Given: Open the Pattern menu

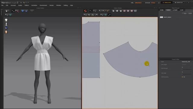Looking at the screenshot, I should click(x=27, y=5).
